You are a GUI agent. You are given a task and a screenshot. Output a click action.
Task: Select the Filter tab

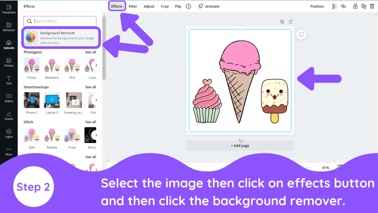point(133,6)
